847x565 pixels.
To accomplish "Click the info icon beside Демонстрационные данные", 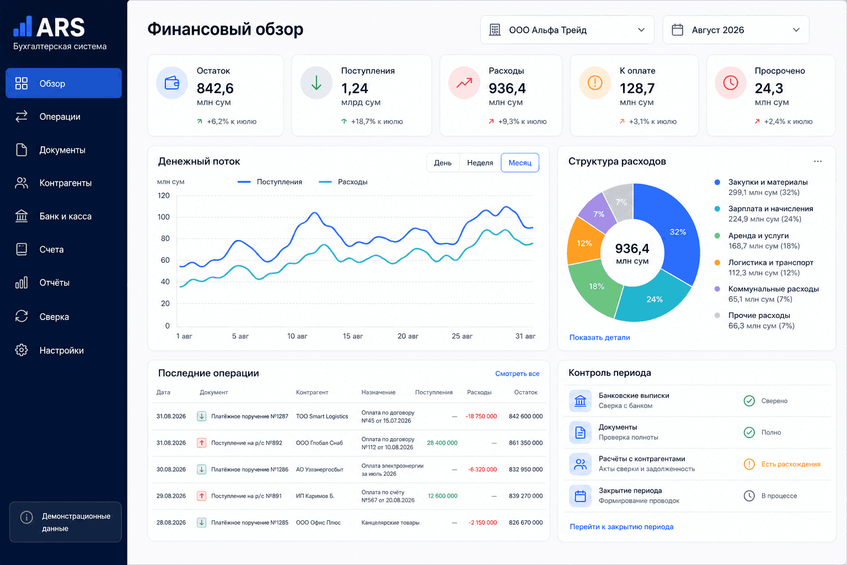I will coord(26,517).
